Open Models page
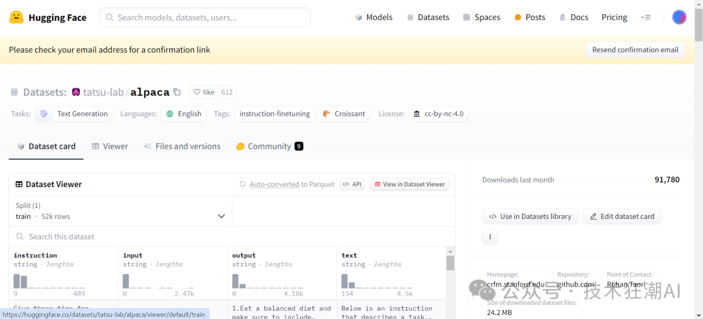 click(374, 18)
